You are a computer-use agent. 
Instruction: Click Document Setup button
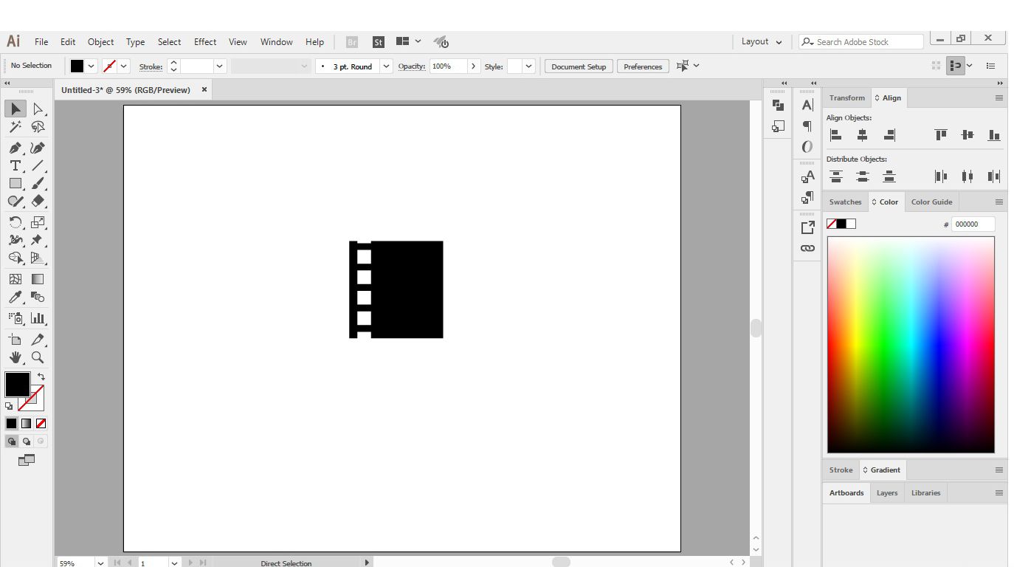tap(579, 66)
